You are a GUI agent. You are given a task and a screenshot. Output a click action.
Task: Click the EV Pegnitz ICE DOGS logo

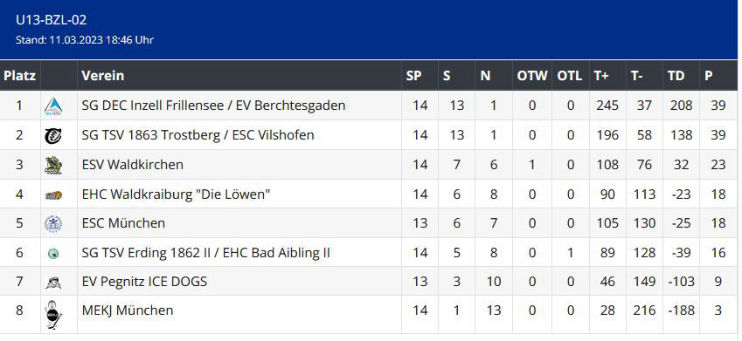point(53,283)
